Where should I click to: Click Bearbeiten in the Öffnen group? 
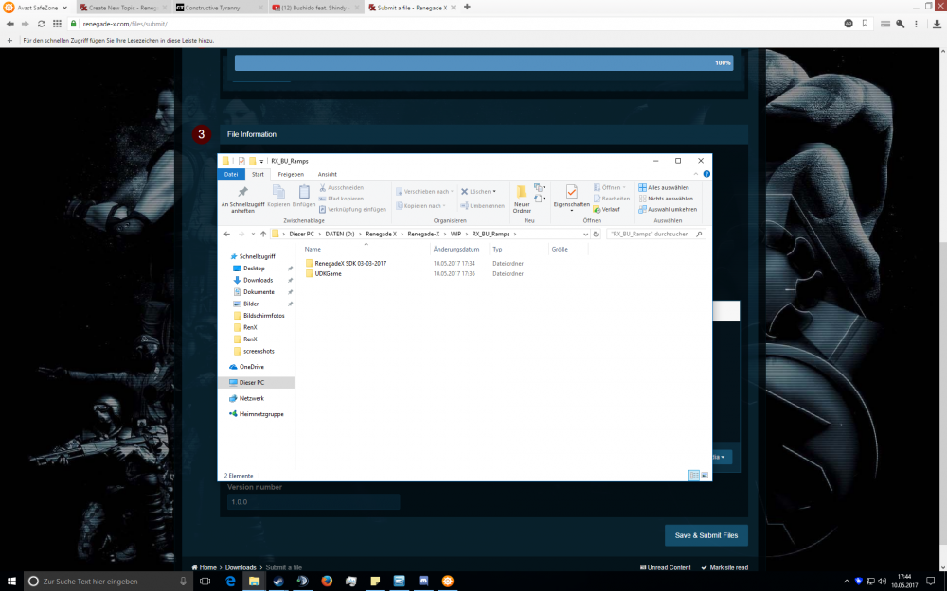611,199
